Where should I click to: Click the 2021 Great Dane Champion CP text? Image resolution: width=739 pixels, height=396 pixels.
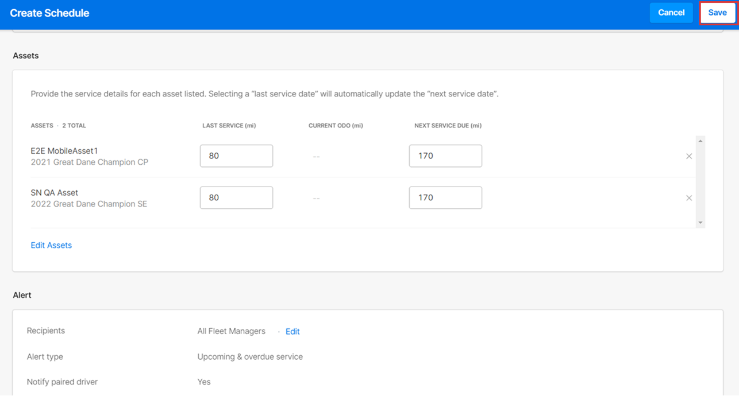(89, 162)
